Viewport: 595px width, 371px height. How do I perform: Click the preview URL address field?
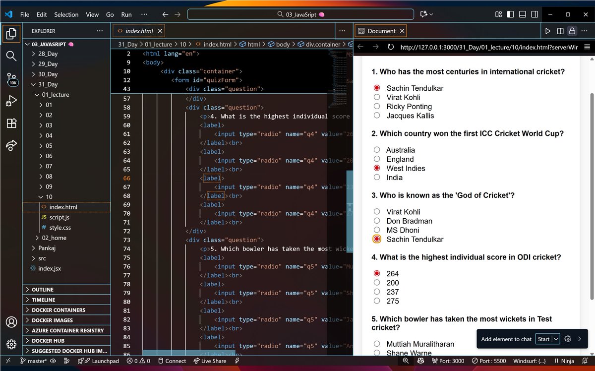[x=489, y=47]
